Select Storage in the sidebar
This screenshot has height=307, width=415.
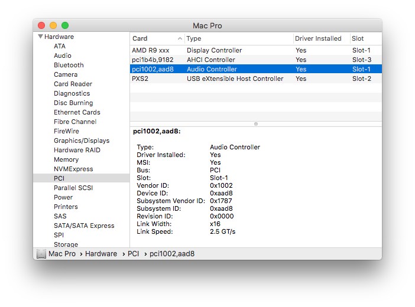point(66,244)
